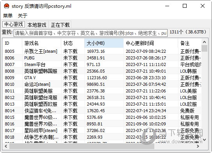Click ID cell 8009
212x153 pixels.
[x=9, y=78]
